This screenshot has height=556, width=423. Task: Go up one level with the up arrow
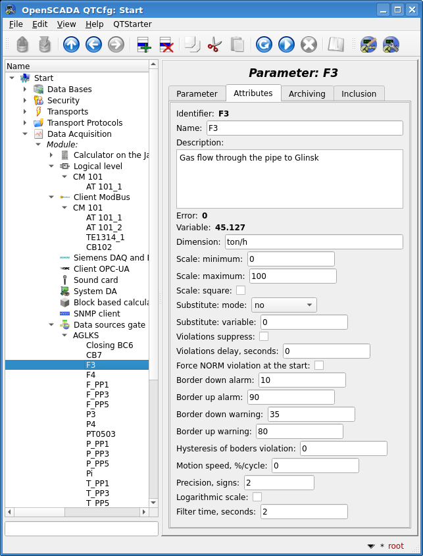(71, 45)
